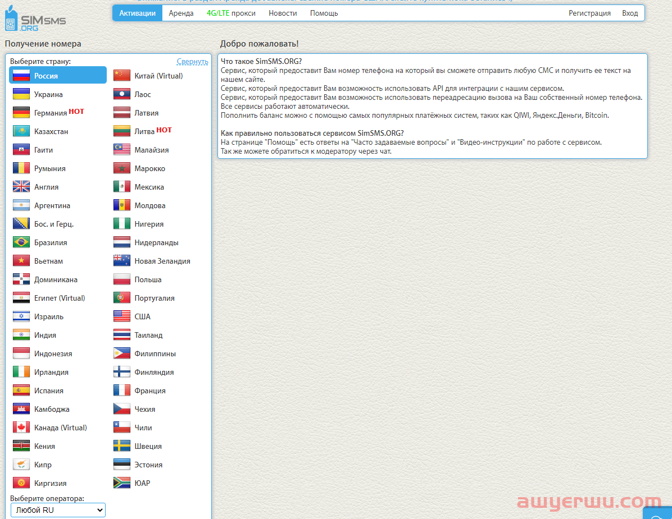The width and height of the screenshot is (672, 519).
Task: Open the chat widget at bottom right
Action: [658, 513]
